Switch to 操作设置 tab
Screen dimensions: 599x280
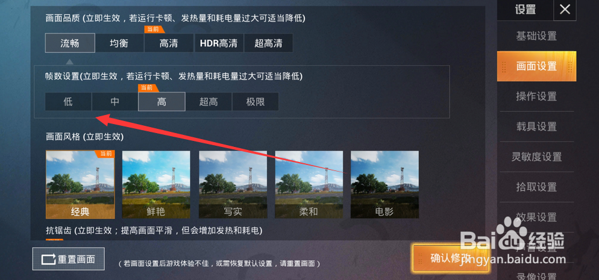[536, 96]
